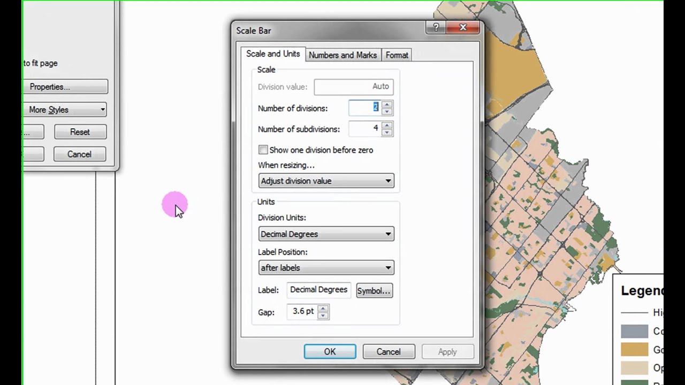685x385 pixels.
Task: Click the Gap value field
Action: [x=302, y=312]
